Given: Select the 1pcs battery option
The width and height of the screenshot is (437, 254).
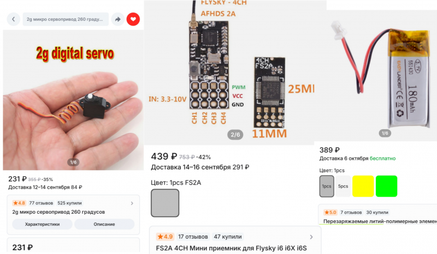Looking at the screenshot, I should 327,186.
